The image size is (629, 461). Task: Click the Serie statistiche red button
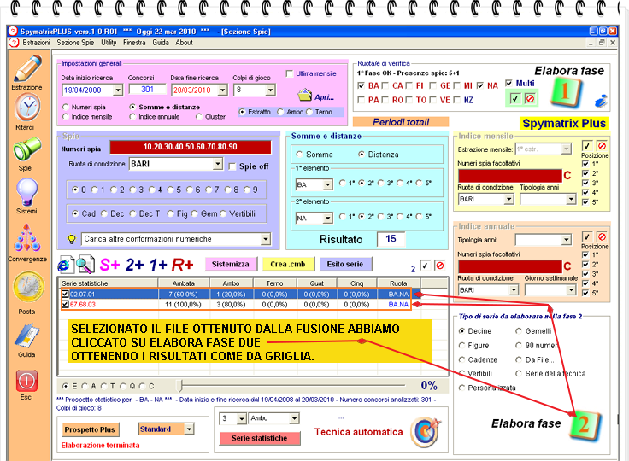260,438
